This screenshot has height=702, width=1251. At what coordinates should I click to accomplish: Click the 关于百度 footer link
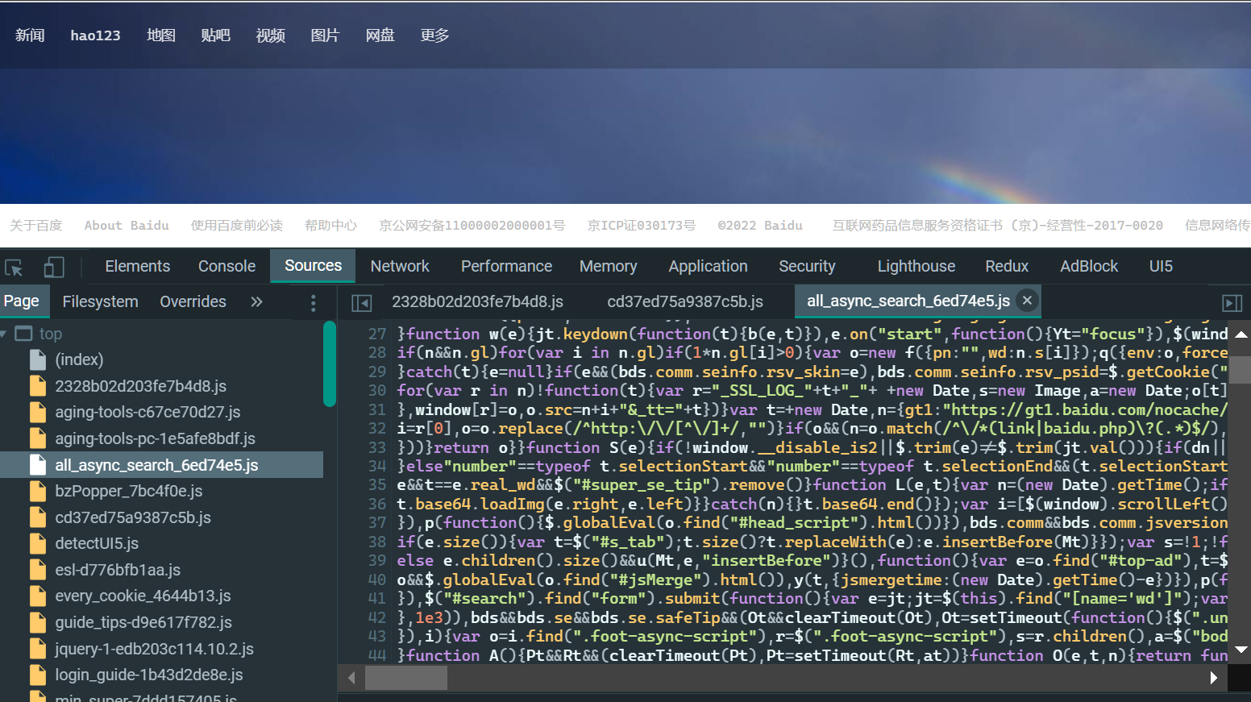pos(35,226)
